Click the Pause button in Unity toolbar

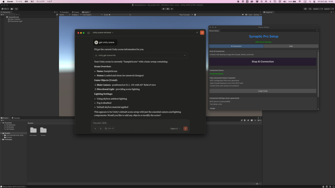click(x=168, y=9)
